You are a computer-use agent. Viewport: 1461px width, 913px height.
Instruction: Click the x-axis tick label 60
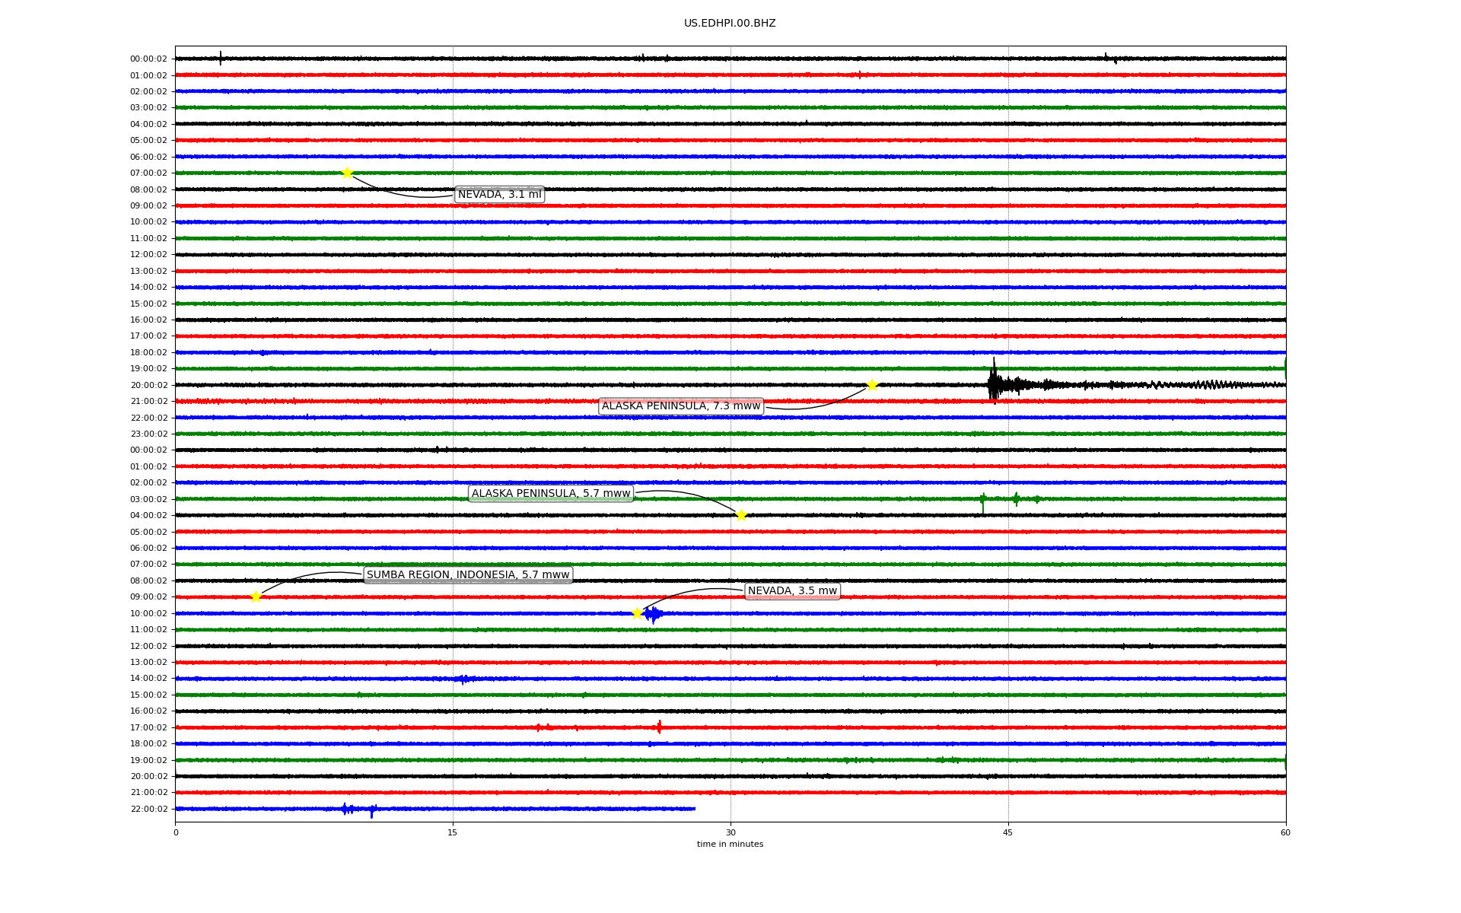pyautogui.click(x=1285, y=832)
